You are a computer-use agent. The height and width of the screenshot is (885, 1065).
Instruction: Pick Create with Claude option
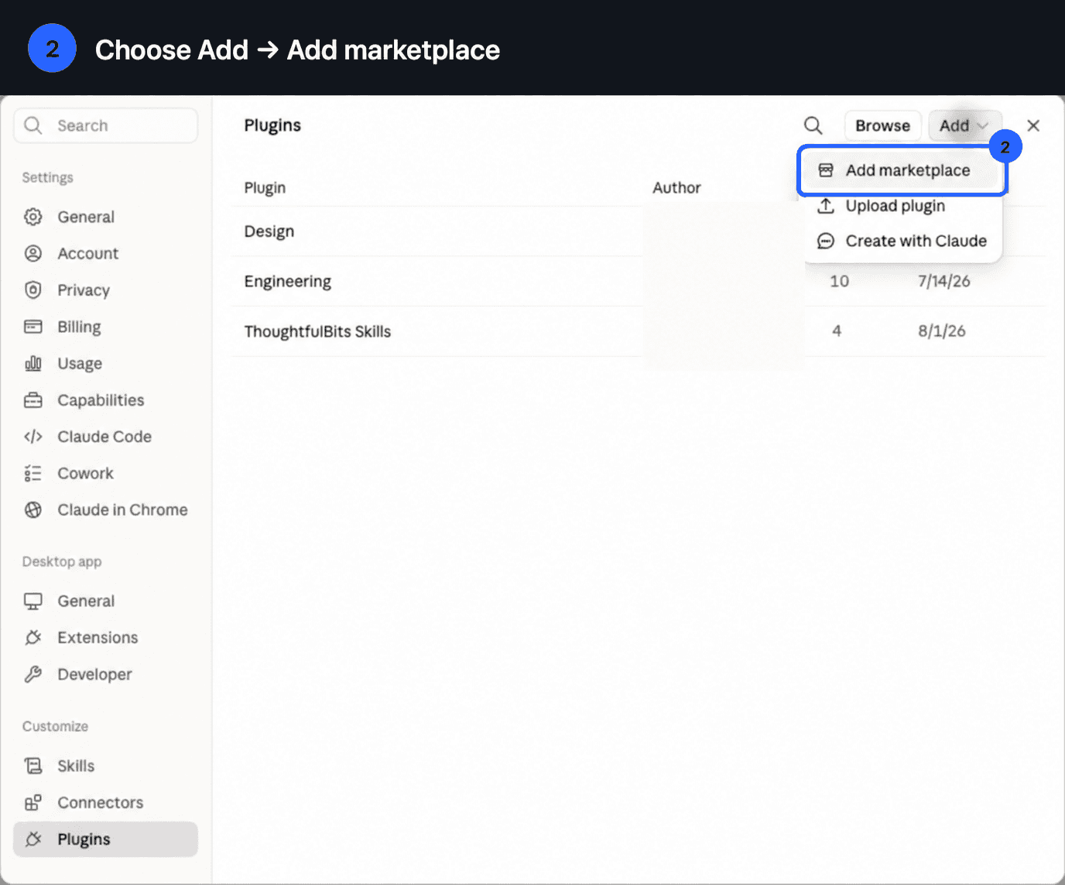(x=902, y=241)
